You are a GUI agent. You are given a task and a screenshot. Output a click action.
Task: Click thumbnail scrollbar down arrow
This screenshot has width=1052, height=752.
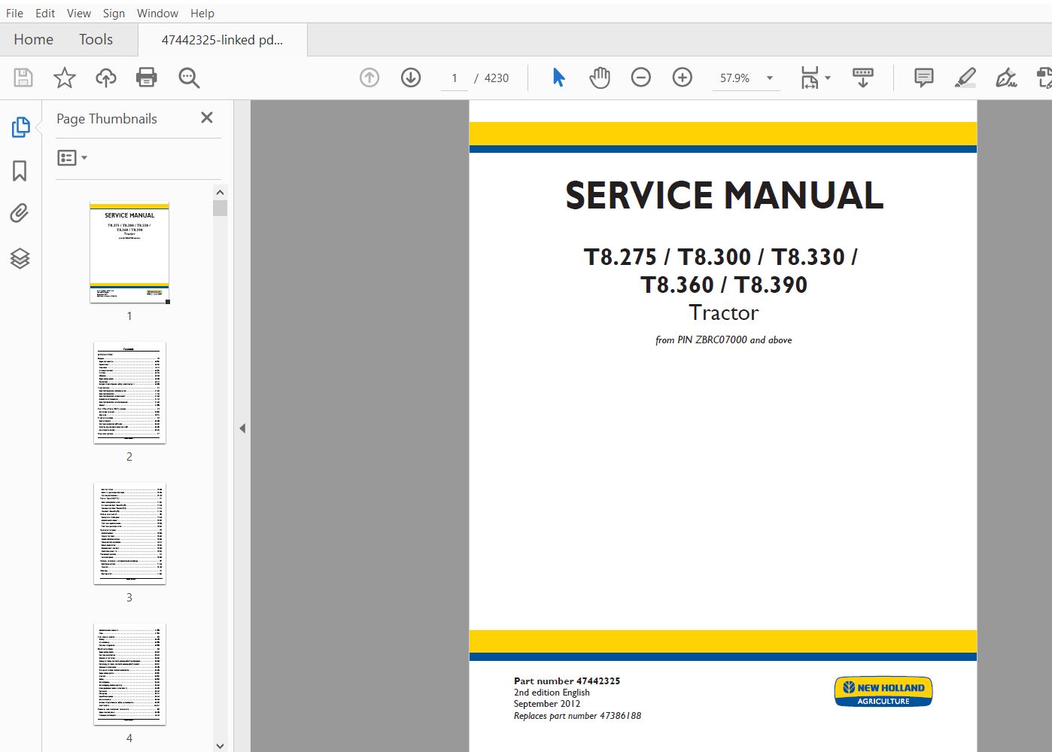[220, 745]
